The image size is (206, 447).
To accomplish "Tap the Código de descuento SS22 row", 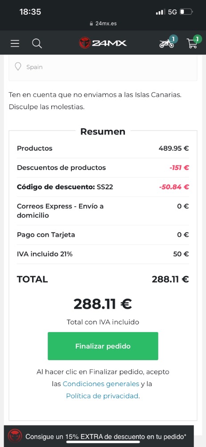I will 103,187.
